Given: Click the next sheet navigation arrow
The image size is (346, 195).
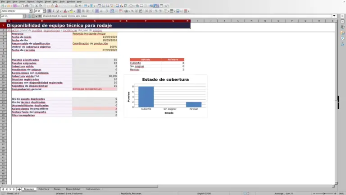Looking at the screenshot, I should [10, 189].
